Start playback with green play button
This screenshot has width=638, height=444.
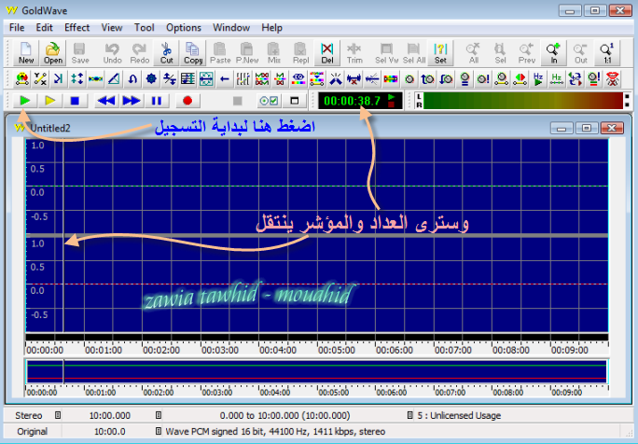click(23, 100)
